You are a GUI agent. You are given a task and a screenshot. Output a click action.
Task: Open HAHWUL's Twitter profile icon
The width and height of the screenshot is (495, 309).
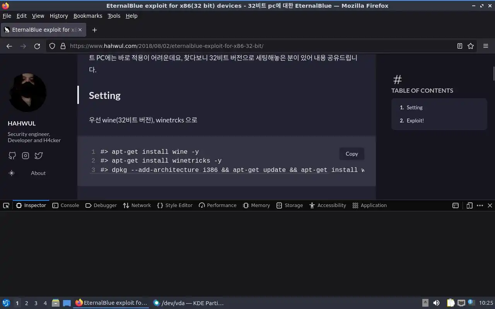coord(39,156)
